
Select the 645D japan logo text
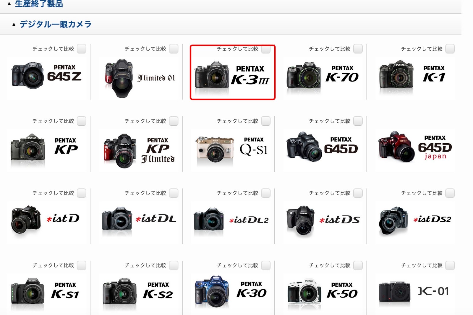[x=435, y=147]
